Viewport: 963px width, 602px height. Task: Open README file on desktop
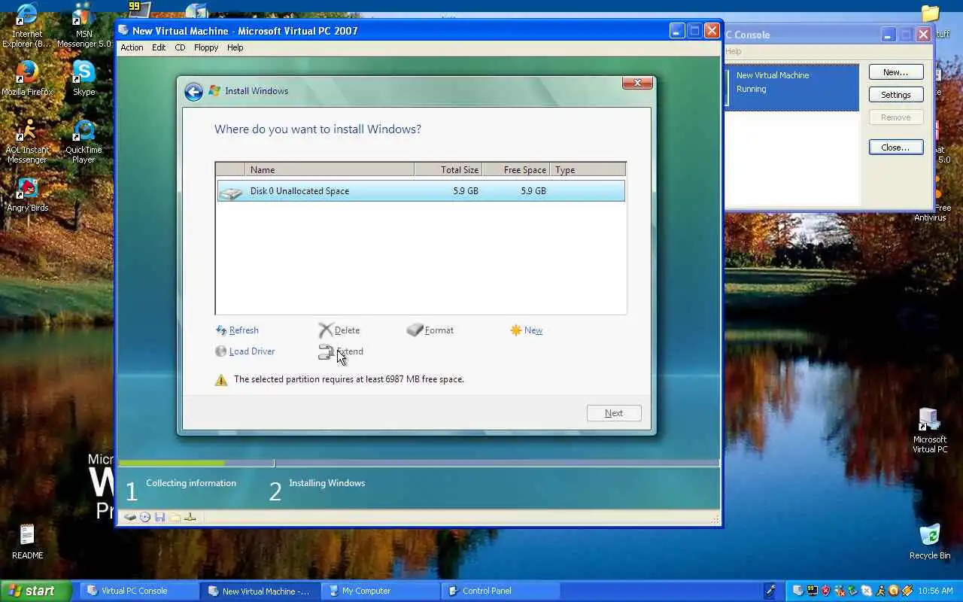coord(27,542)
